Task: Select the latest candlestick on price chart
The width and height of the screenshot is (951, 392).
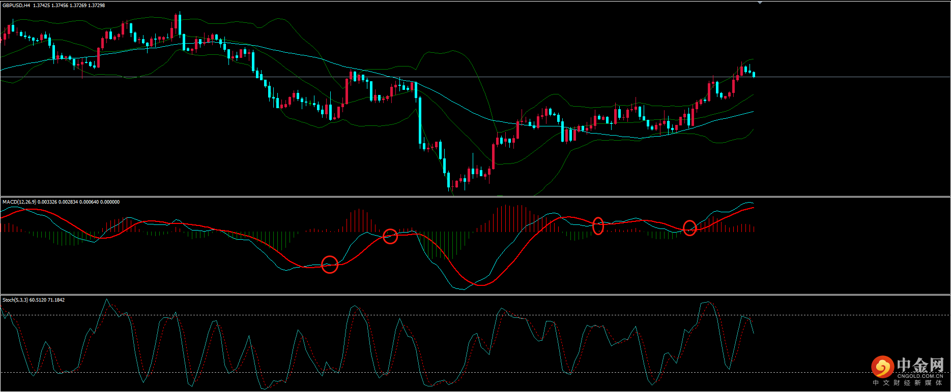Action: [754, 74]
